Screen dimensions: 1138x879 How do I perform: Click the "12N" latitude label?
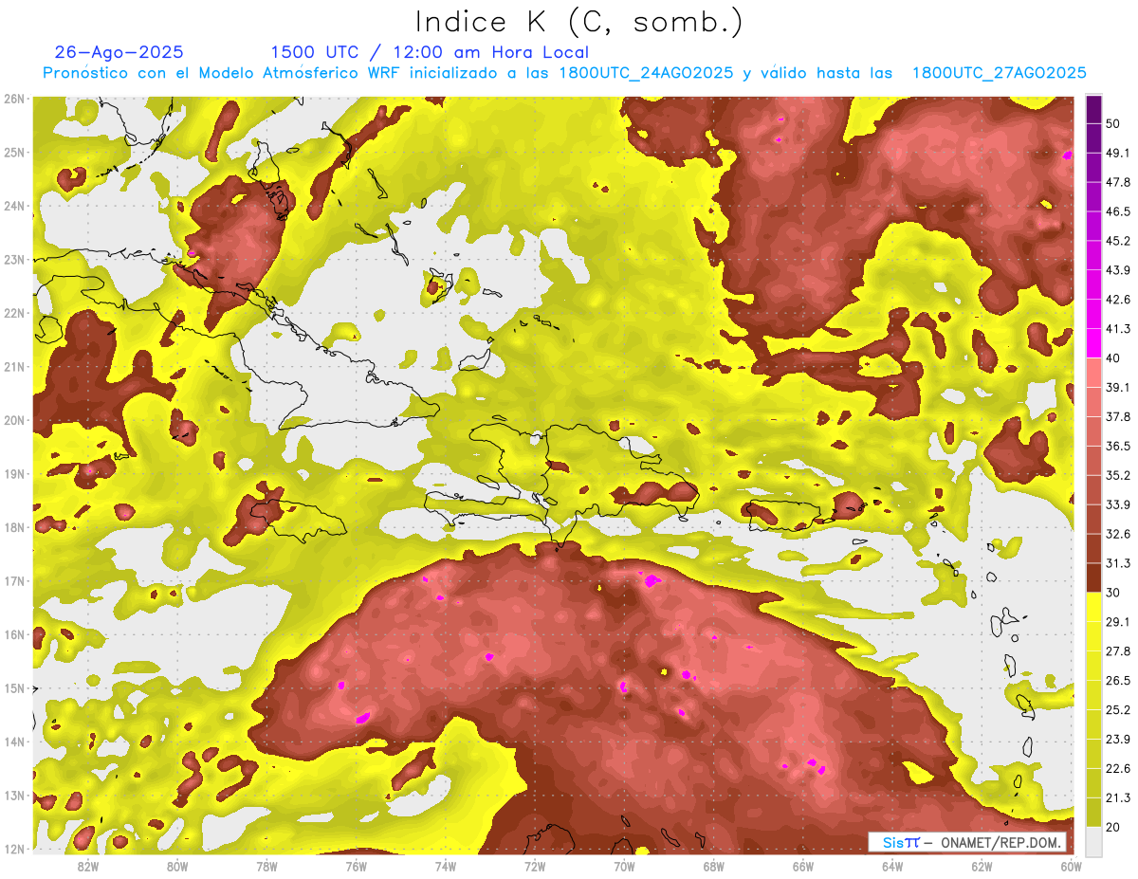pyautogui.click(x=14, y=849)
